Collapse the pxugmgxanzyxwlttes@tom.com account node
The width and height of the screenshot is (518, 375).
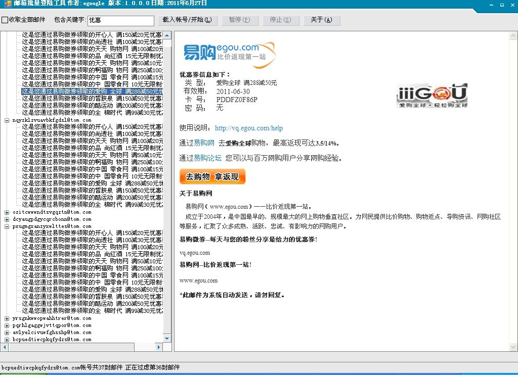pyautogui.click(x=7, y=226)
